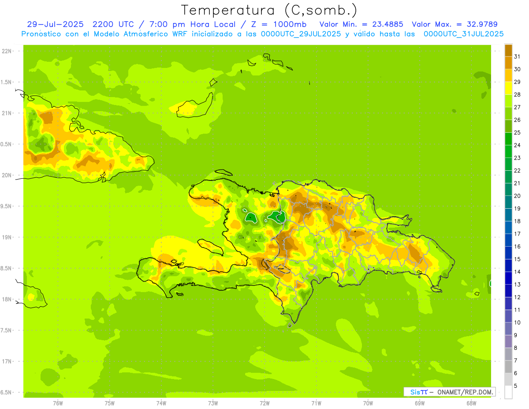Select the "Valor Min. = 23.4885" value
This screenshot has width=529, height=409.
tap(361, 24)
